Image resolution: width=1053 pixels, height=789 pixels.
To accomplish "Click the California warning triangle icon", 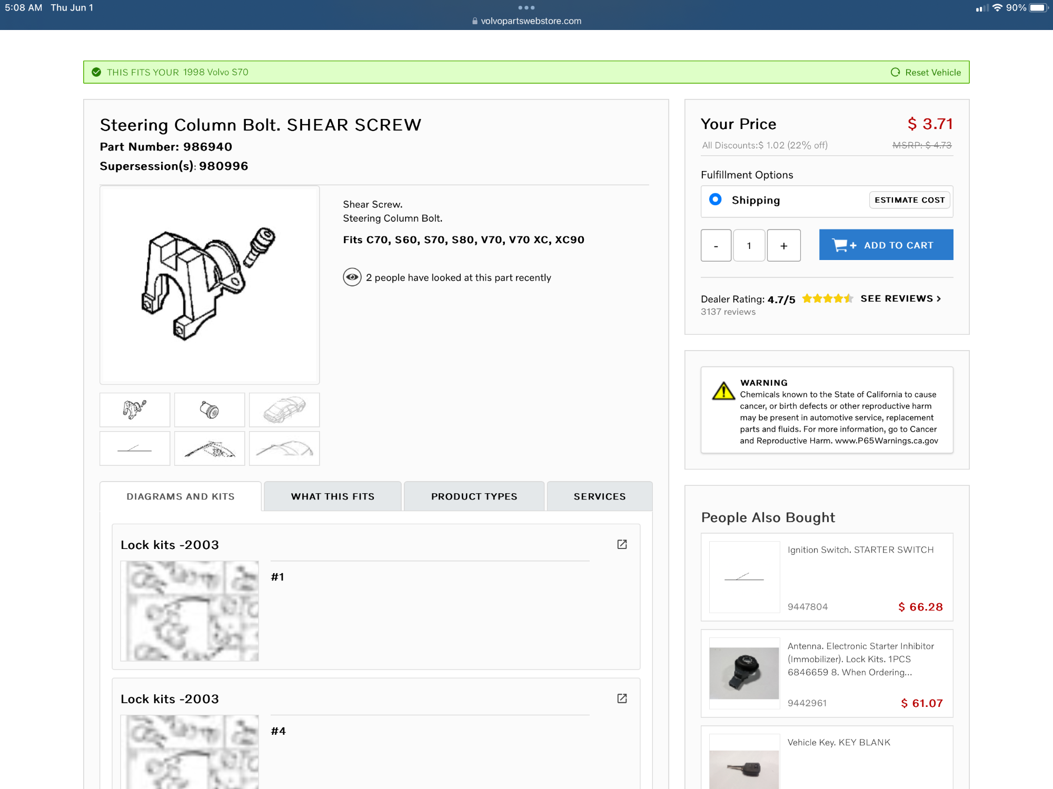I will pos(723,391).
